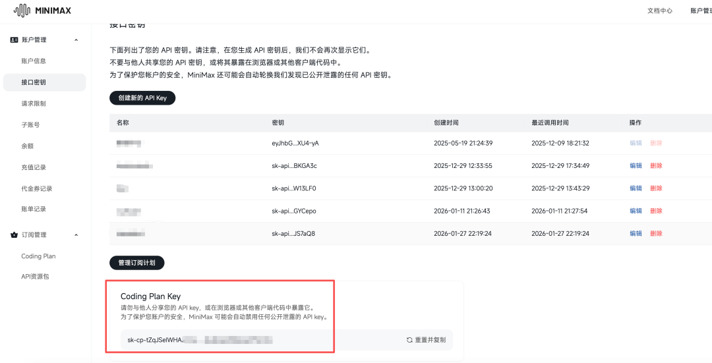Image resolution: width=712 pixels, height=363 pixels.
Task: Delete the sk-api...JS7aQ8 key
Action: coord(656,234)
